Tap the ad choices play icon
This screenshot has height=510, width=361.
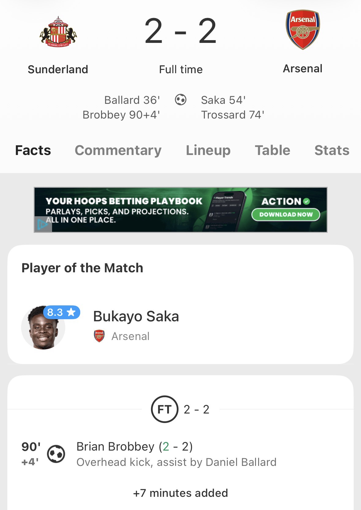pos(43,225)
